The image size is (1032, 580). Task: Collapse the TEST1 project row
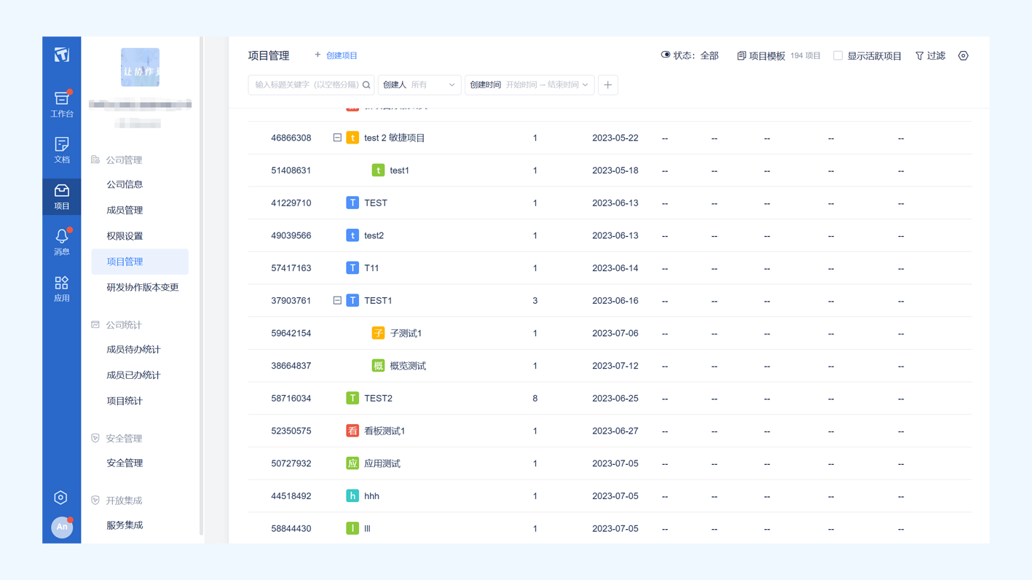[x=337, y=300]
